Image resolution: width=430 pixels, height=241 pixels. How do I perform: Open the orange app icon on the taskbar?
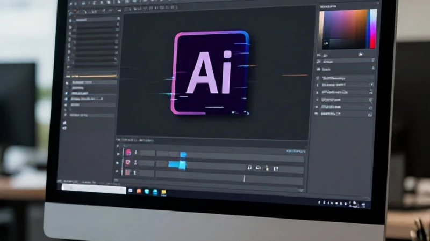coord(139,191)
